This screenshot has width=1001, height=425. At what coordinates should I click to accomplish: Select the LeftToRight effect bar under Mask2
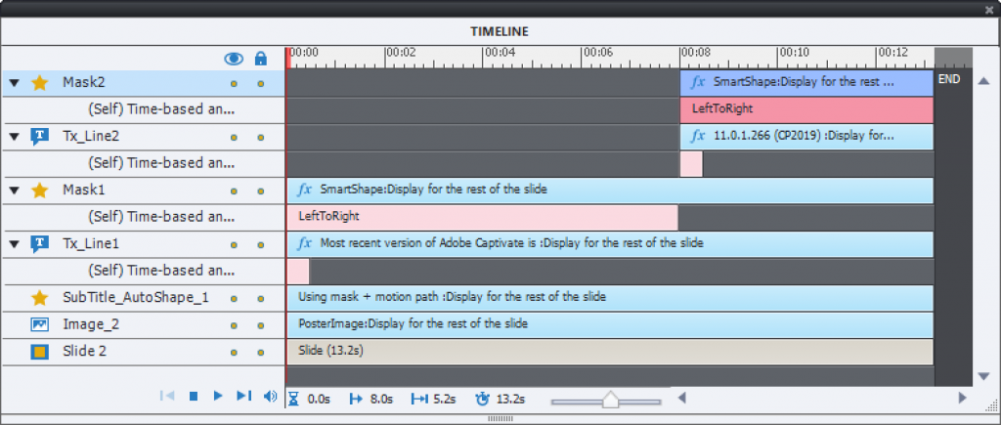[x=805, y=109]
